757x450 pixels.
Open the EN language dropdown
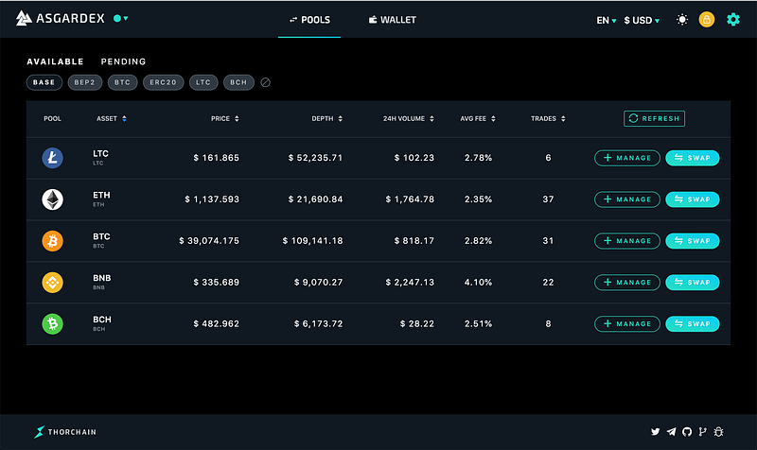(x=607, y=20)
